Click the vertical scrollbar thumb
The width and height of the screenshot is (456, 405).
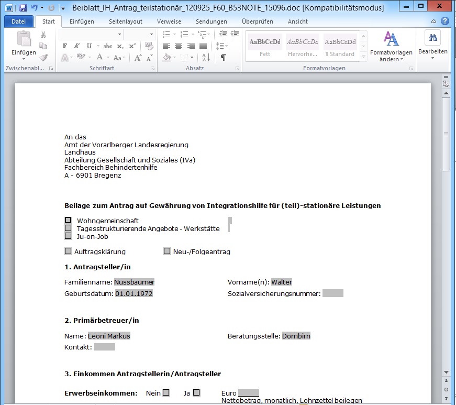(446, 135)
